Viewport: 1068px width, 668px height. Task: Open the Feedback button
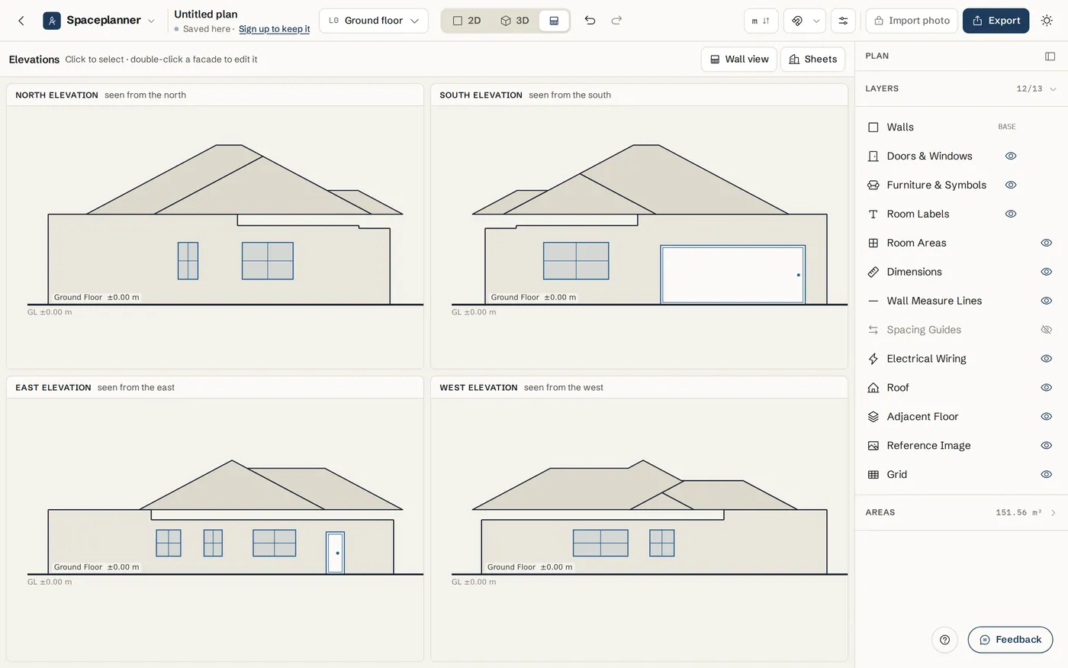[x=1010, y=640]
